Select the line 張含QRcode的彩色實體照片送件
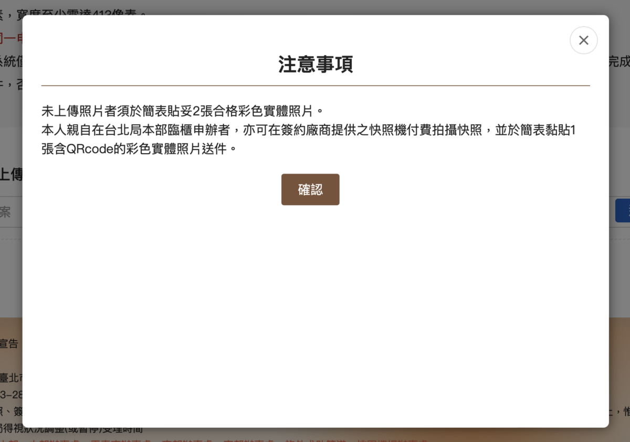Image resolution: width=630 pixels, height=442 pixels. pos(139,149)
